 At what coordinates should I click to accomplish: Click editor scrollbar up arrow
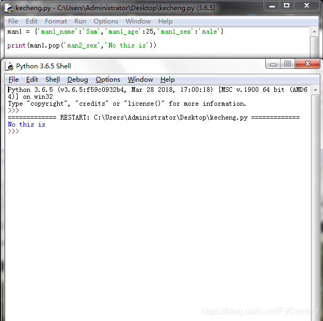314,32
